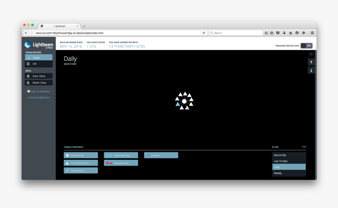The width and height of the screenshot is (338, 208).
Task: Toggle Third Party Sites display
Action: [81, 163]
